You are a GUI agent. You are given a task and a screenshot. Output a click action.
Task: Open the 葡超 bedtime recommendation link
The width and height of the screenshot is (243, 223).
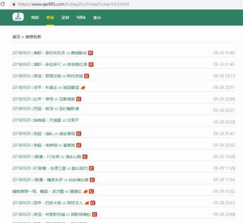tap(47, 191)
